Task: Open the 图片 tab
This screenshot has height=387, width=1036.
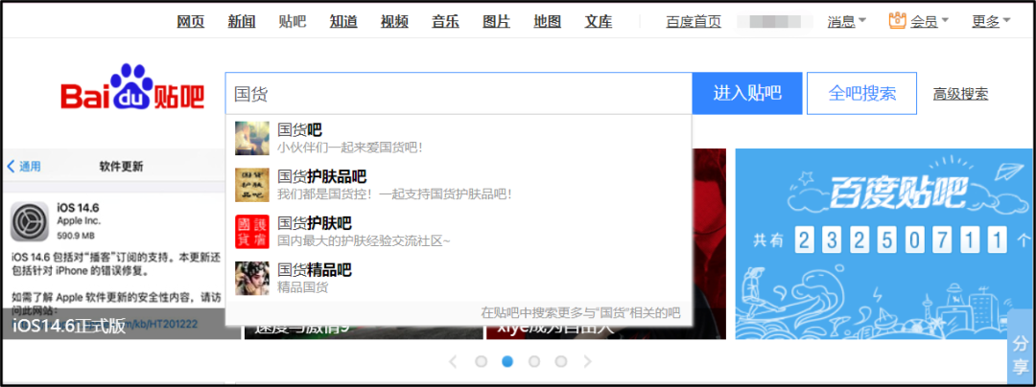Action: coord(496,22)
